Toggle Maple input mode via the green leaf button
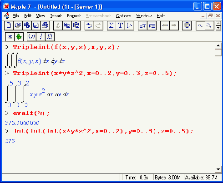 coord(19,37)
